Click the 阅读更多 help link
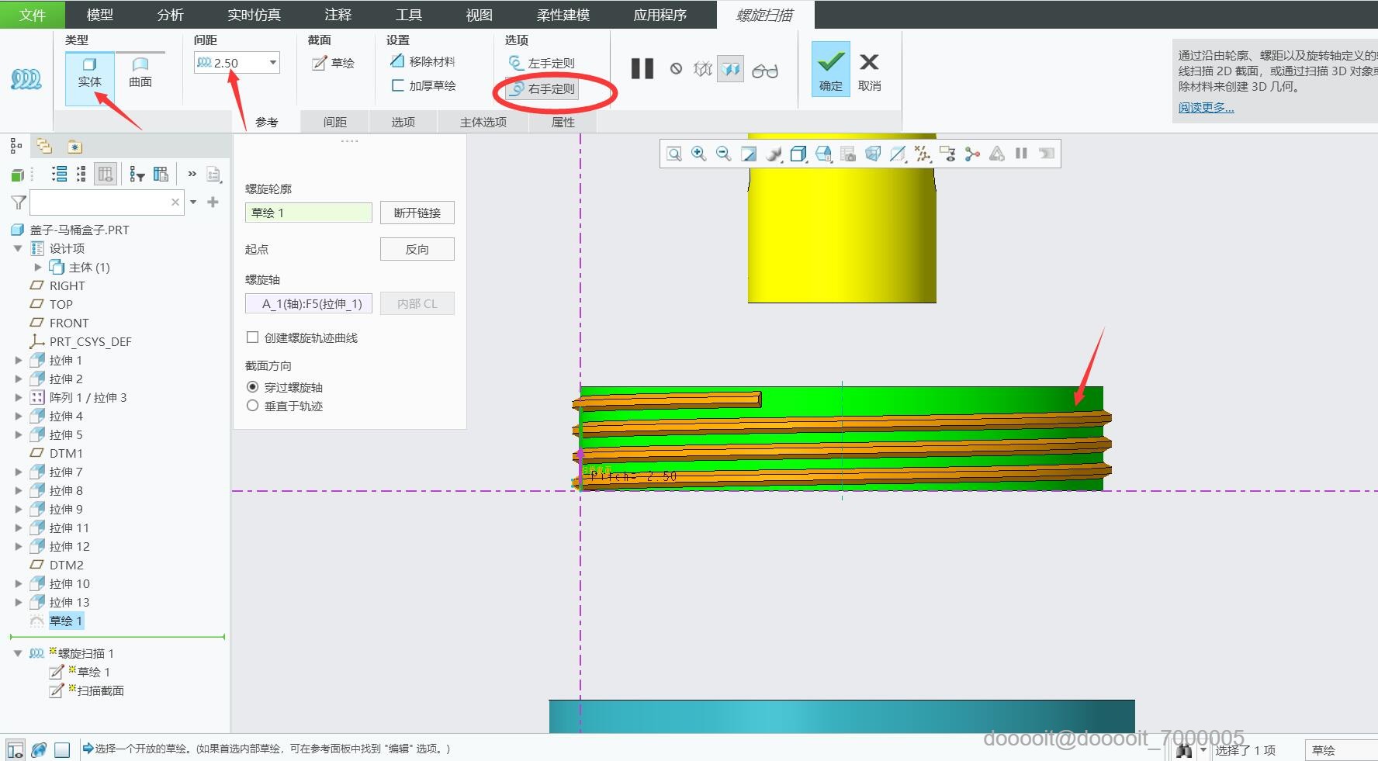The width and height of the screenshot is (1378, 761). tap(1206, 108)
